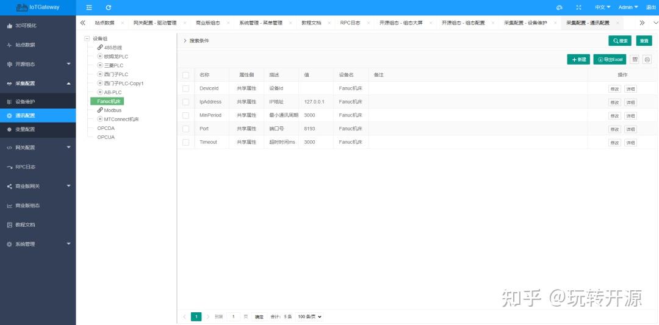Image resolution: width=659 pixels, height=325 pixels.
Task: Select AB-PLC tree node
Action: [113, 92]
